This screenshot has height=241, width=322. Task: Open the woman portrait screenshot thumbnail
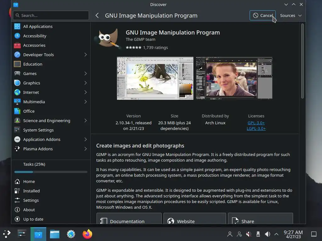(x=234, y=78)
